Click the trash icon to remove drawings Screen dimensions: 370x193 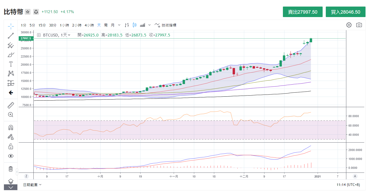click(x=11, y=169)
